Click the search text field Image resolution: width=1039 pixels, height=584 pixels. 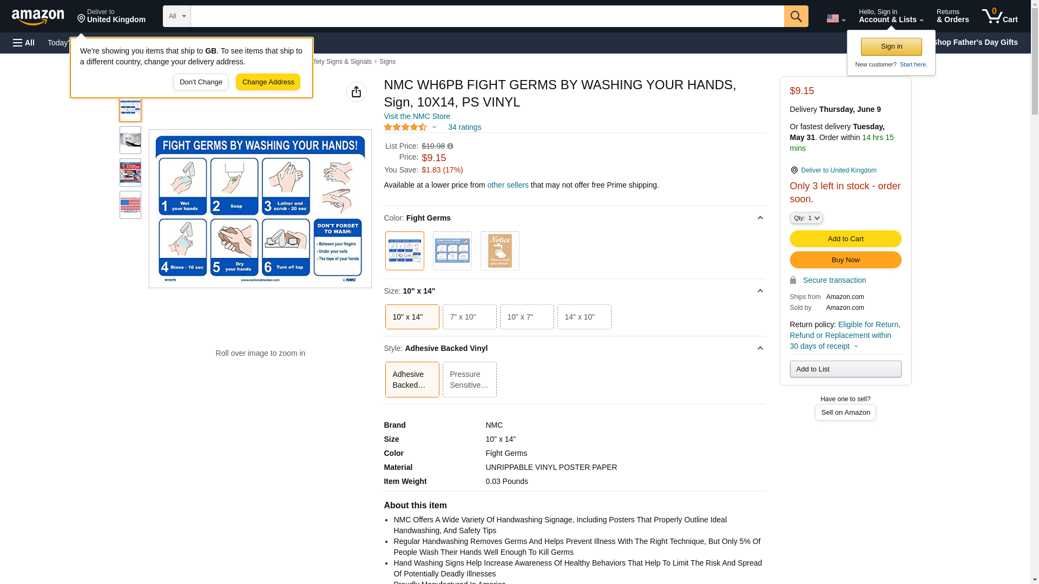click(x=487, y=16)
